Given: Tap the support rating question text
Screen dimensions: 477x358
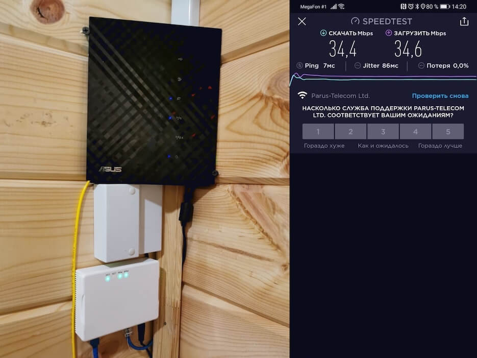Looking at the screenshot, I should click(x=383, y=112).
